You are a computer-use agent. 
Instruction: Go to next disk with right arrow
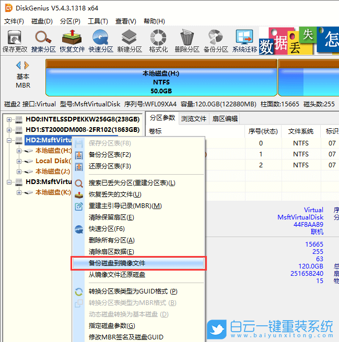click(27, 65)
